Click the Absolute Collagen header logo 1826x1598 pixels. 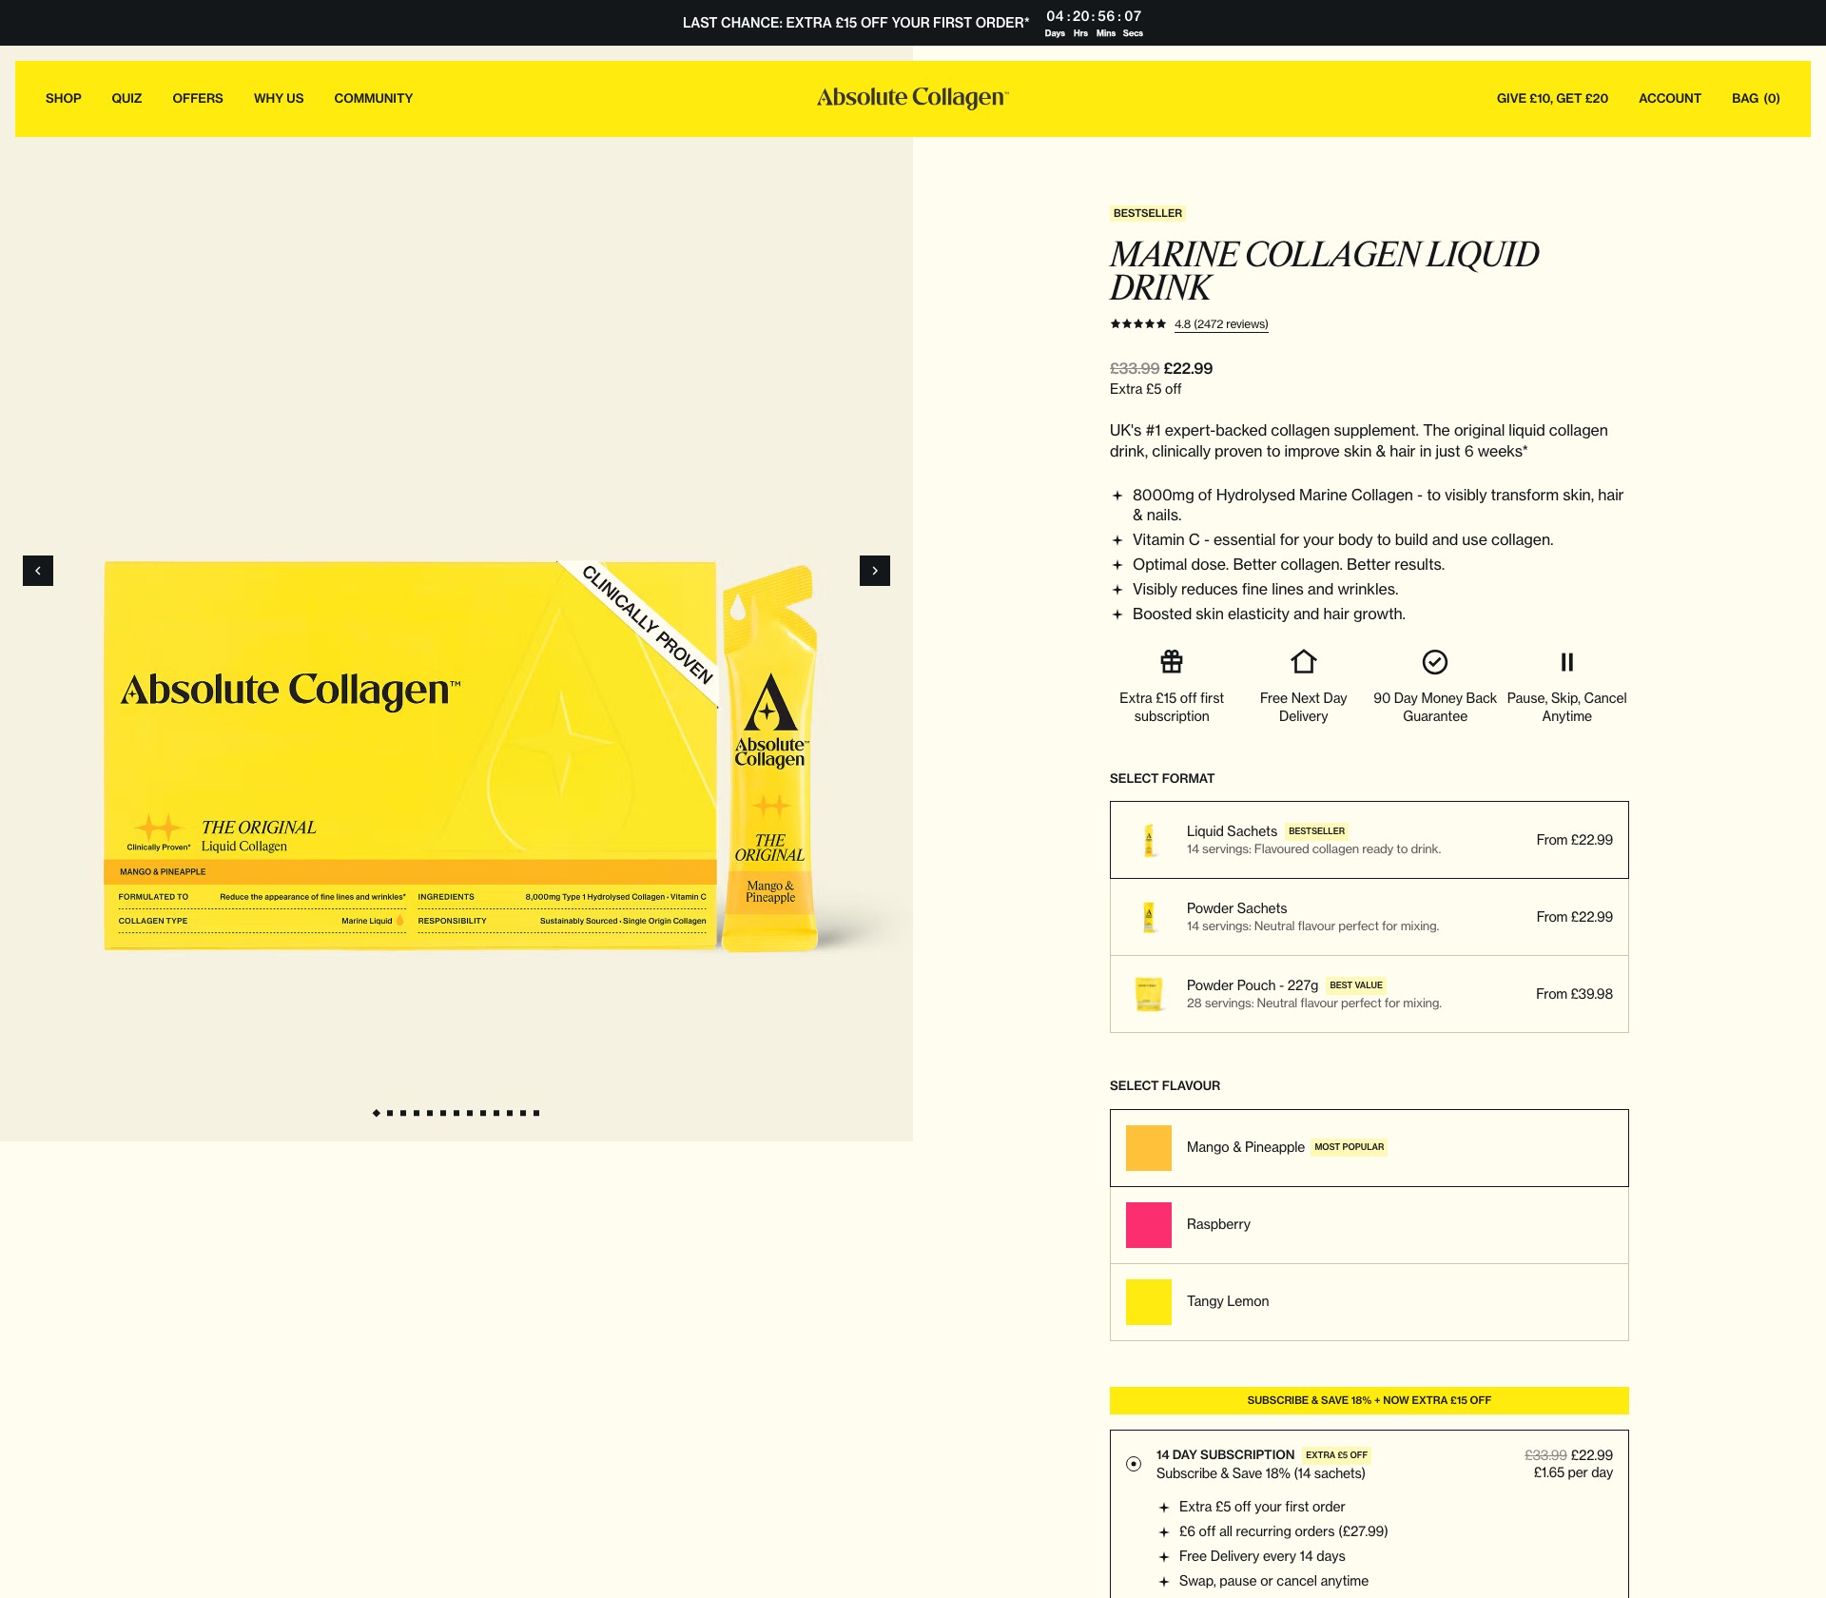(x=913, y=98)
